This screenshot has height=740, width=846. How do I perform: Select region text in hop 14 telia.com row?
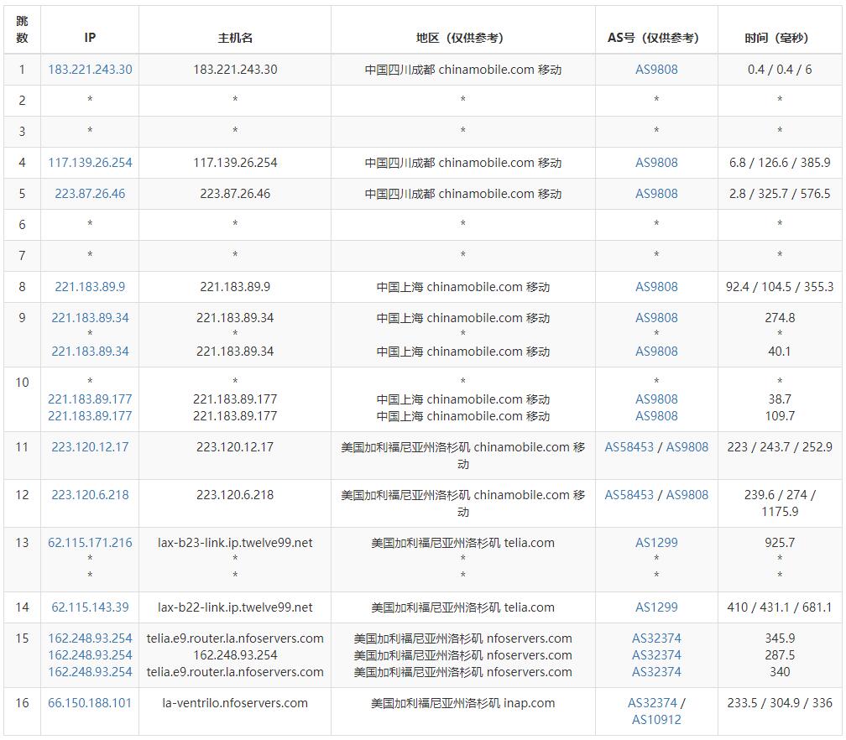pos(463,607)
